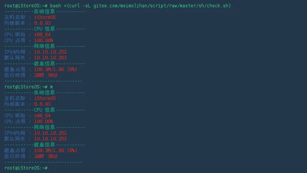This screenshot has height=173, width=307.
Task: Click the word "bash" in the first command
Action: coord(56,6)
